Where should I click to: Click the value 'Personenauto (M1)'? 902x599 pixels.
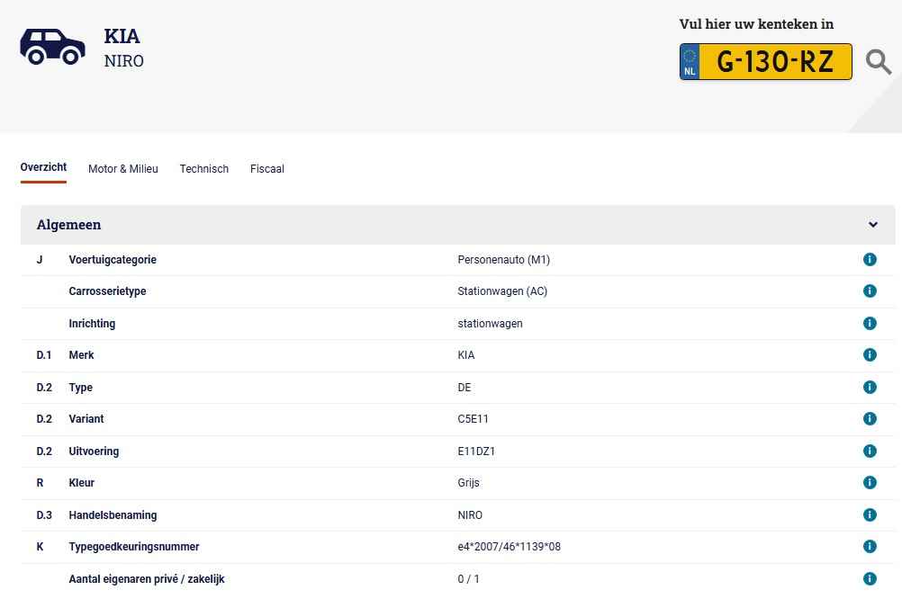point(504,260)
